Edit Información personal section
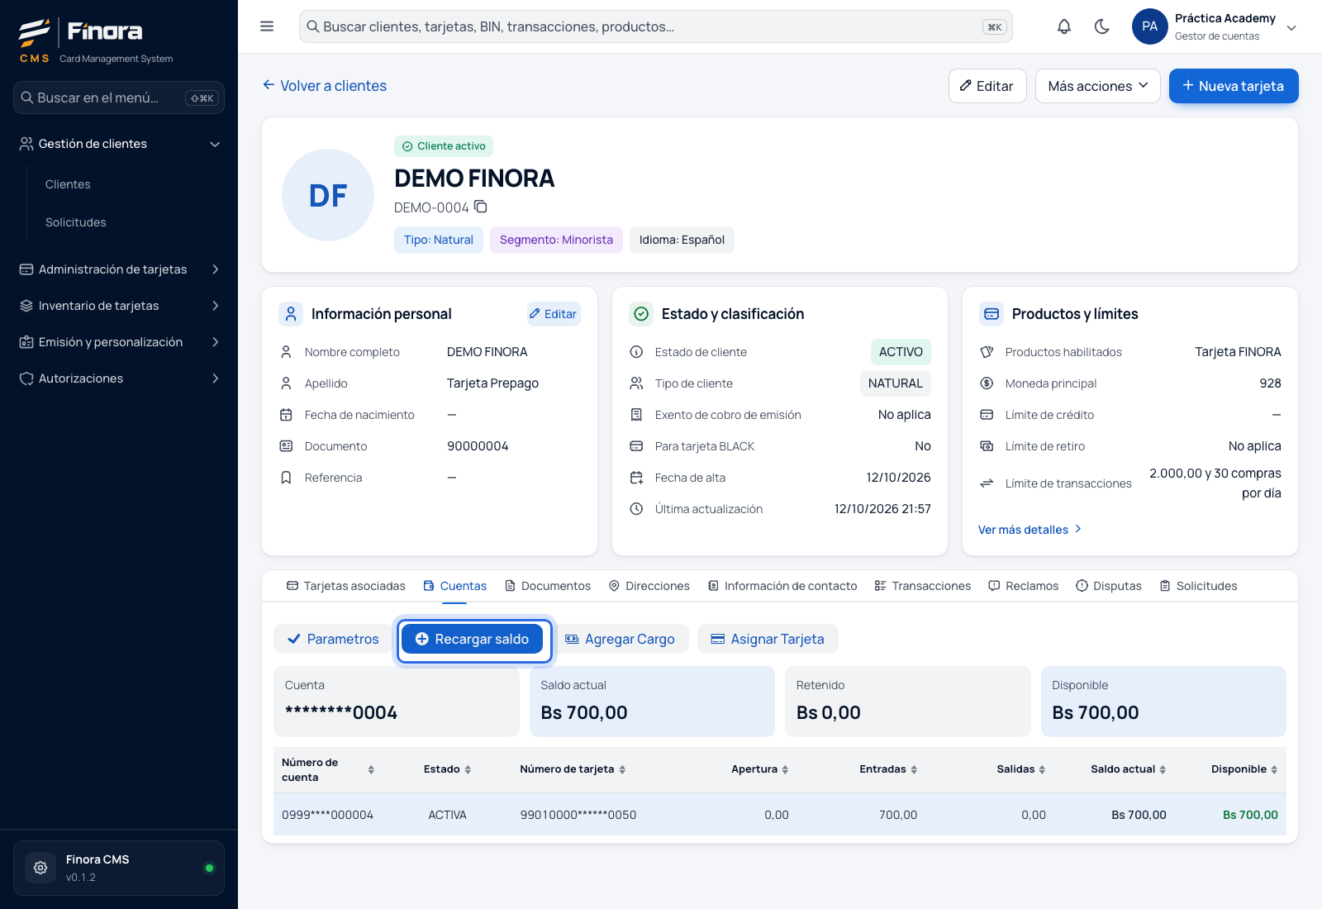Viewport: 1322px width, 909px height. coord(554,314)
